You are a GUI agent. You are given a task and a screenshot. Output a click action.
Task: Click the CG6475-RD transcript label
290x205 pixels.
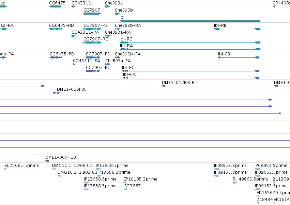61,25
